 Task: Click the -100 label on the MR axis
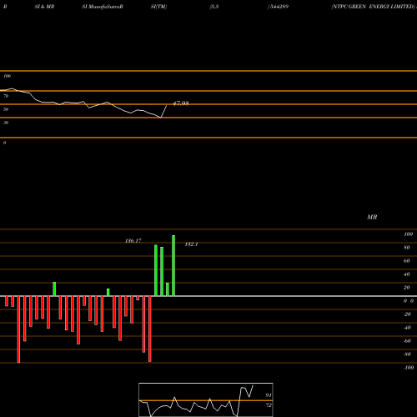click(409, 368)
